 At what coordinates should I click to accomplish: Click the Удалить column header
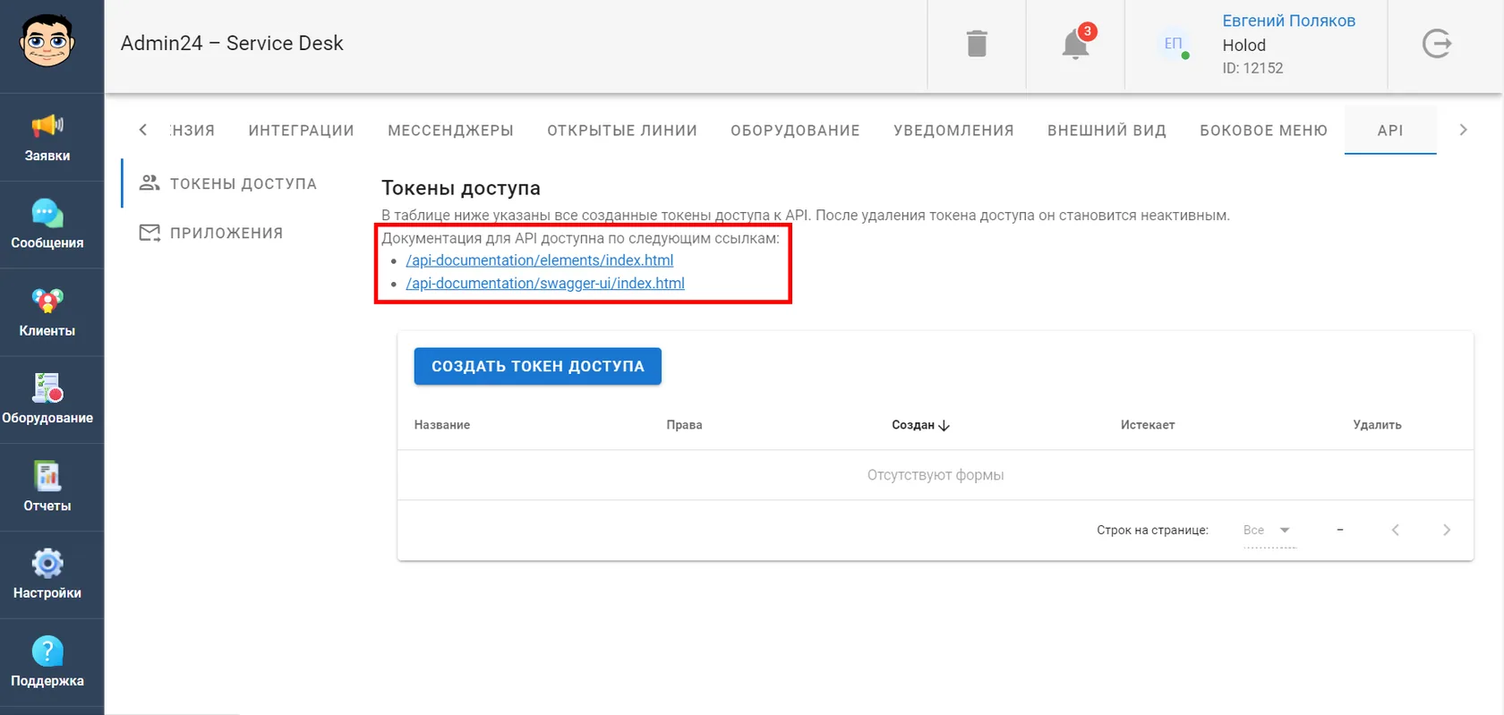tap(1377, 425)
